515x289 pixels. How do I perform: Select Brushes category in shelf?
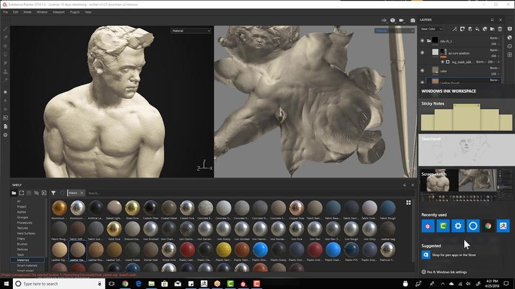tap(23, 244)
